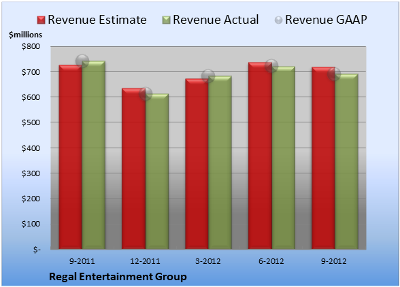Screen dimensions: 400x287
Task: Select the green actual bar for 9-2011
Action: click(94, 155)
